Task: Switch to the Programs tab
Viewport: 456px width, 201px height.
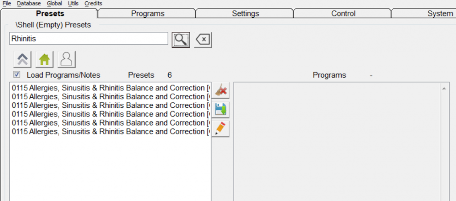Action: (147, 14)
